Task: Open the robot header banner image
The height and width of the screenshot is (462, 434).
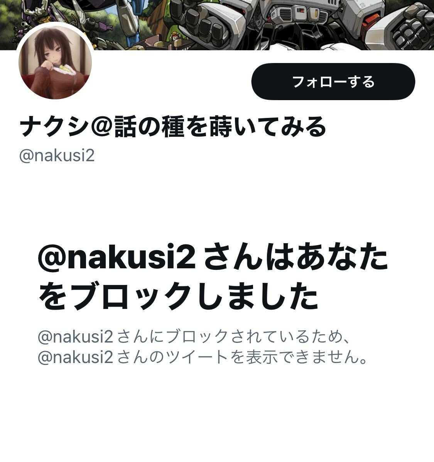Action: 217,25
